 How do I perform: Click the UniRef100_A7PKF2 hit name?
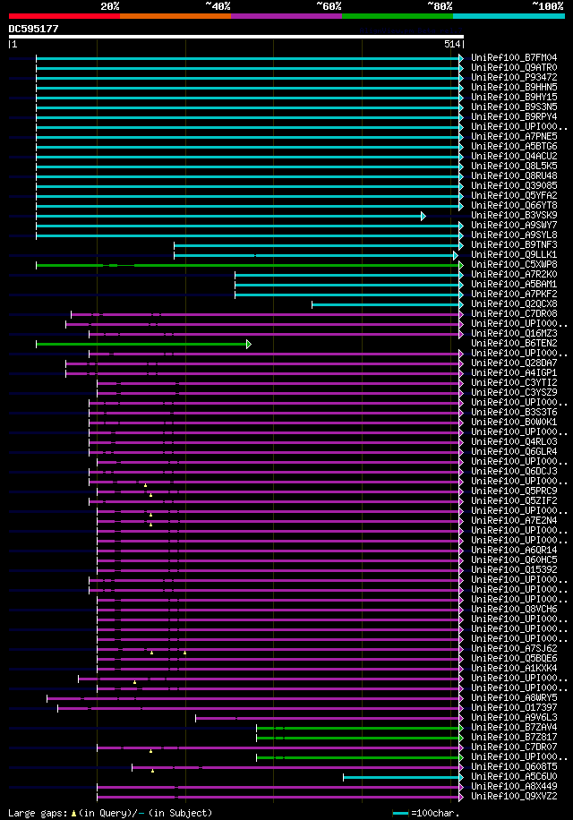click(x=514, y=294)
